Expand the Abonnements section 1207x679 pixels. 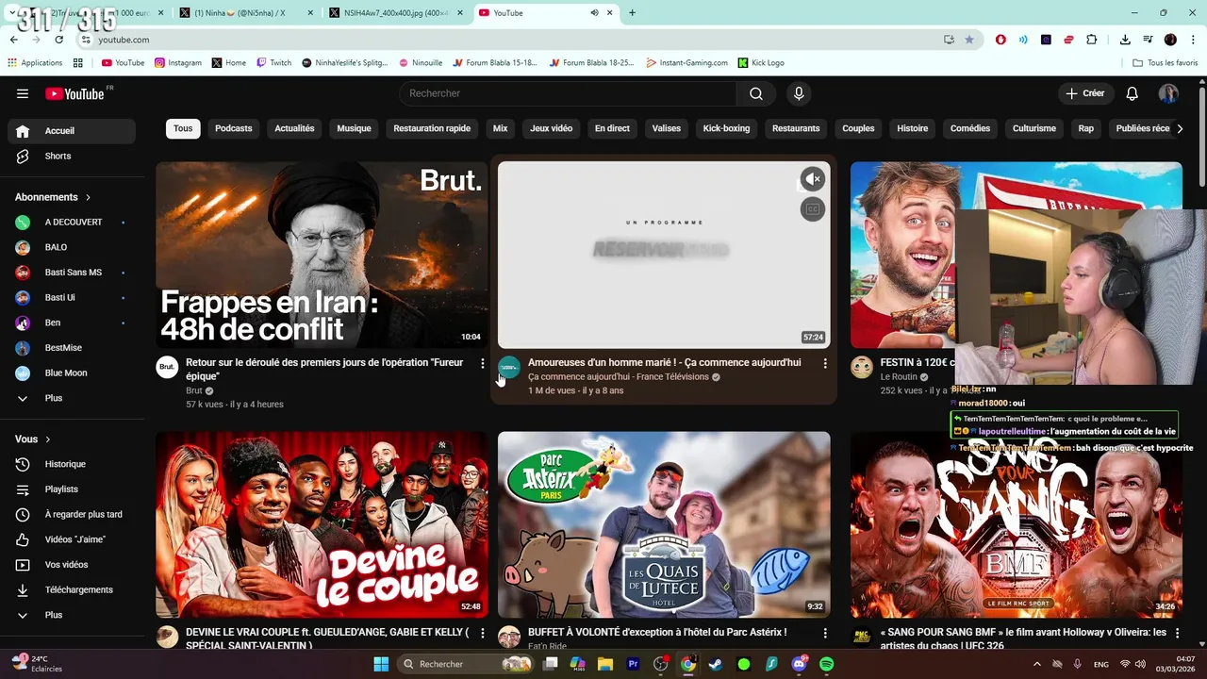click(x=53, y=197)
